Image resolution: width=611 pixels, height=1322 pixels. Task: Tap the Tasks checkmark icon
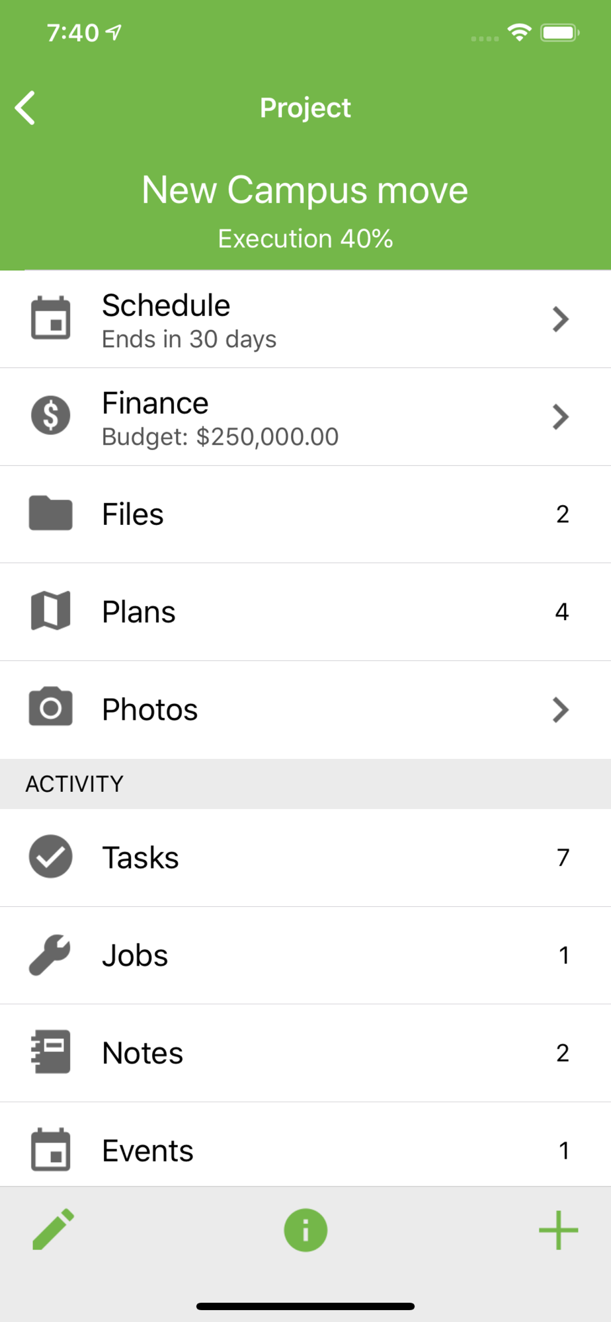click(x=51, y=857)
